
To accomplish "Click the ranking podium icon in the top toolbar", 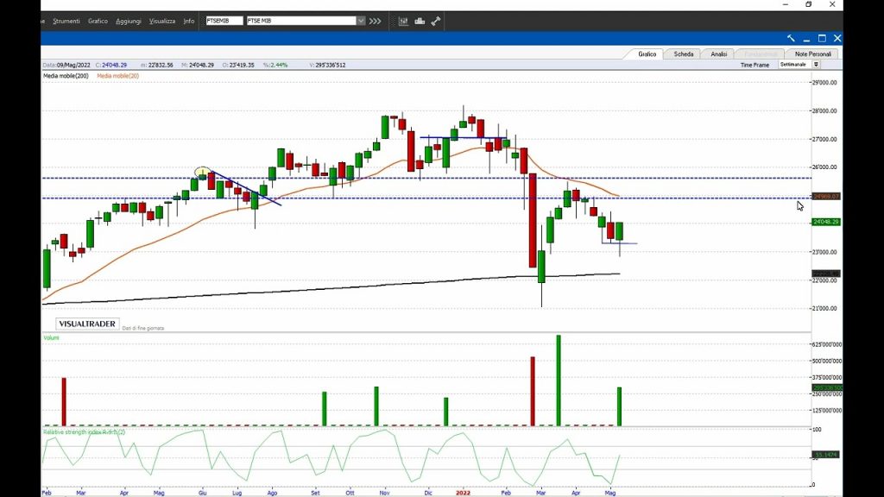I will [x=420, y=21].
